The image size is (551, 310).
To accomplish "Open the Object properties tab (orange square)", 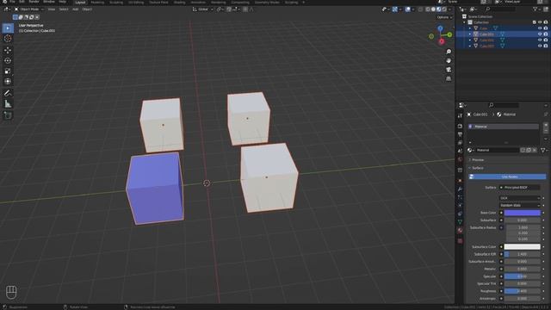I will point(460,180).
